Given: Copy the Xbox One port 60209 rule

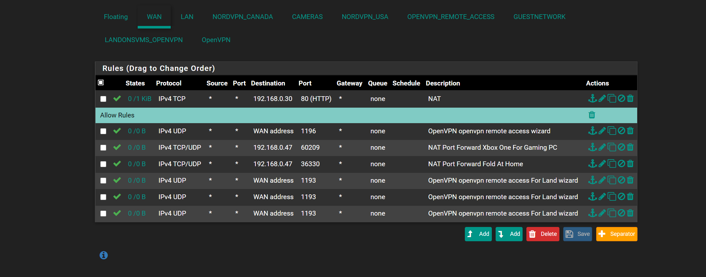Looking at the screenshot, I should [x=612, y=147].
